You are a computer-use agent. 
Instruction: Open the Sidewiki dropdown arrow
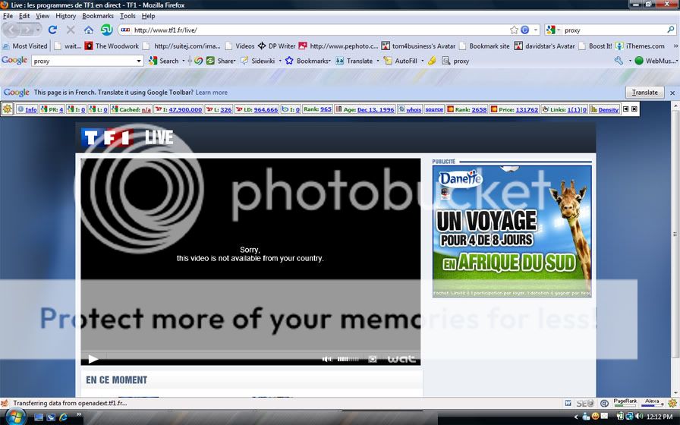click(x=280, y=61)
